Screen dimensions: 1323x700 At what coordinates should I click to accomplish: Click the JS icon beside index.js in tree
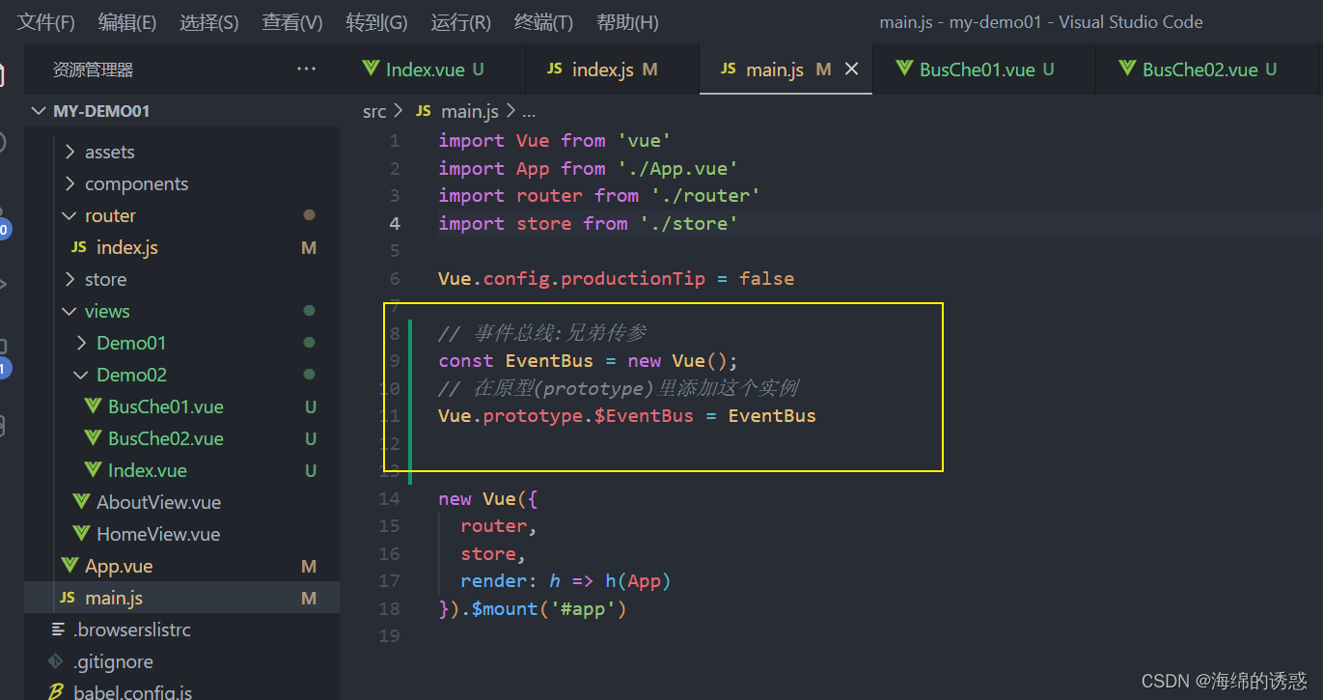[x=79, y=247]
